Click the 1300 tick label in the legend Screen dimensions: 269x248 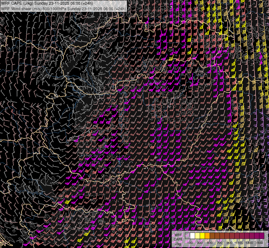coord(249,243)
